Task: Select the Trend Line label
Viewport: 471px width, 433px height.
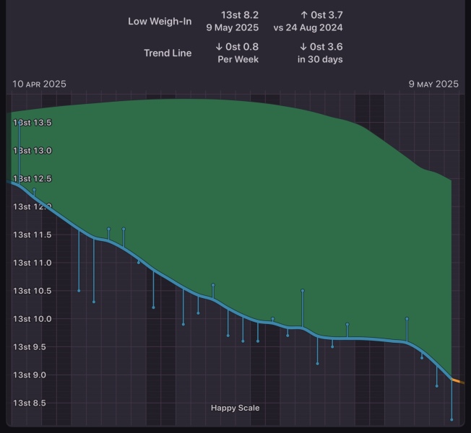Action: [x=168, y=53]
